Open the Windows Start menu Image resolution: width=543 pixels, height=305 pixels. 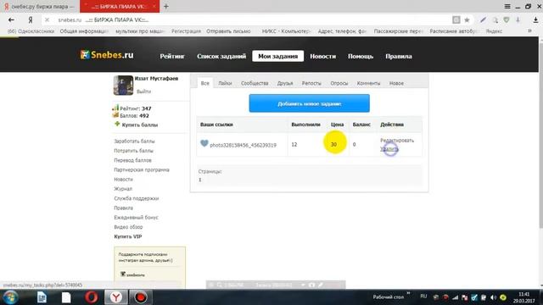click(10, 297)
